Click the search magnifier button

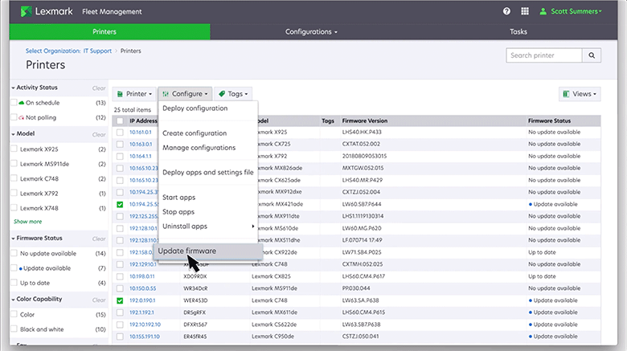(x=592, y=55)
